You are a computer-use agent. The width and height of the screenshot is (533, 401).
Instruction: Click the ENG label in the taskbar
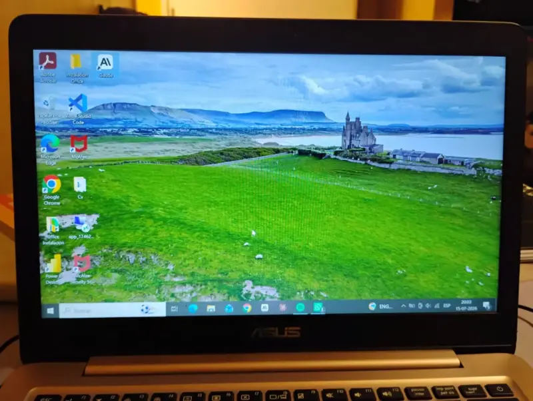point(385,306)
